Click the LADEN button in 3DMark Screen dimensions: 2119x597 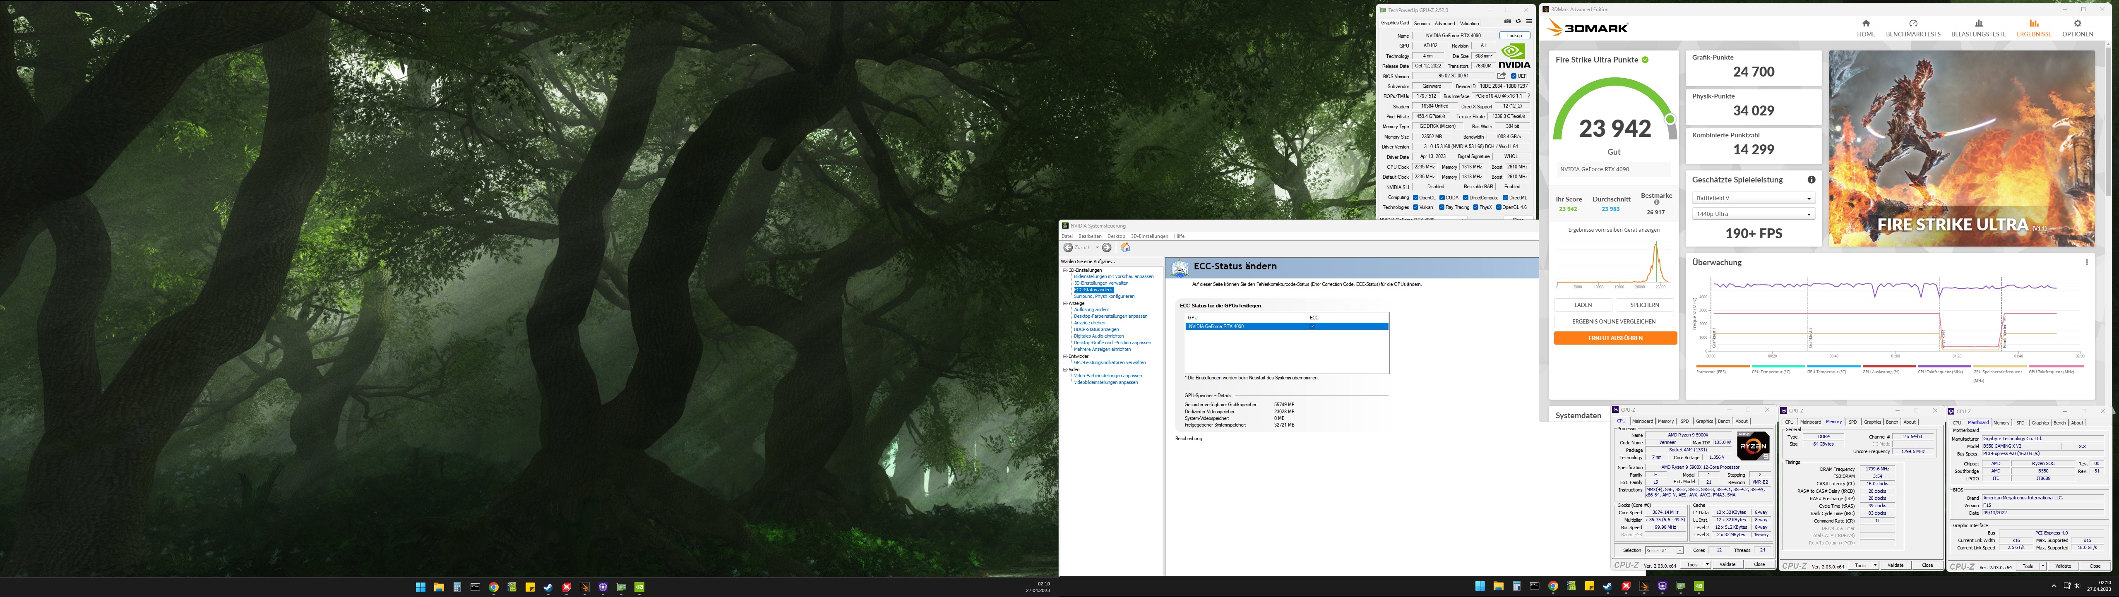pos(1583,305)
